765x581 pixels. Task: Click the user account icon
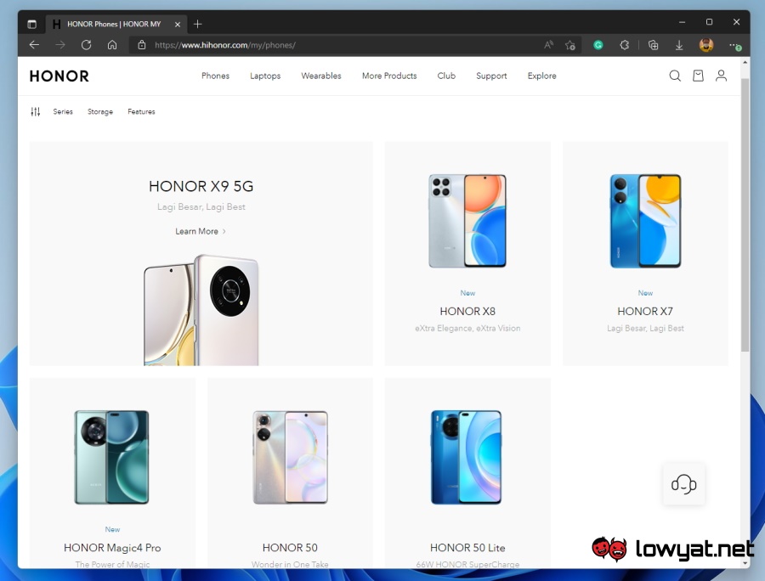point(721,76)
